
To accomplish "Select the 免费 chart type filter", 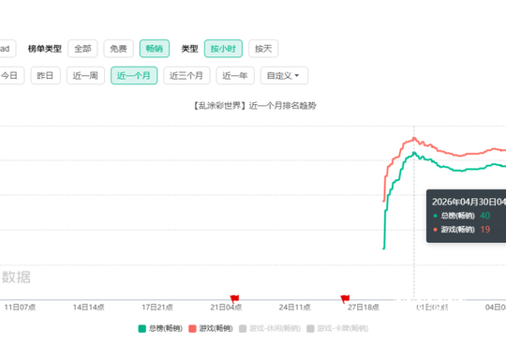I will pos(118,49).
